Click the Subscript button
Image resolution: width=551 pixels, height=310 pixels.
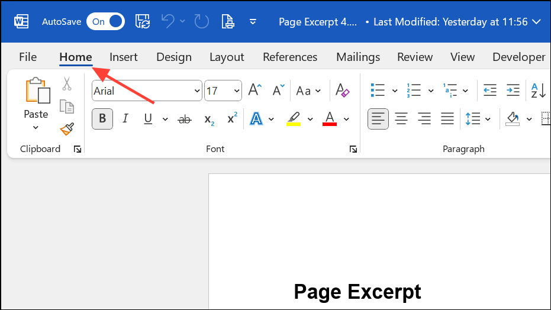[x=209, y=120]
